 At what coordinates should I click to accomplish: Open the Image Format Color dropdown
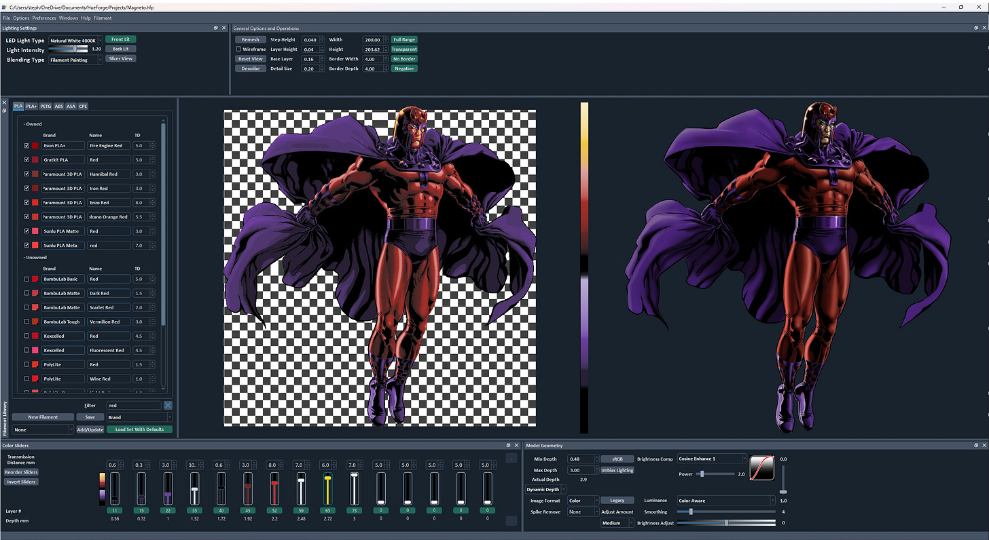point(583,501)
